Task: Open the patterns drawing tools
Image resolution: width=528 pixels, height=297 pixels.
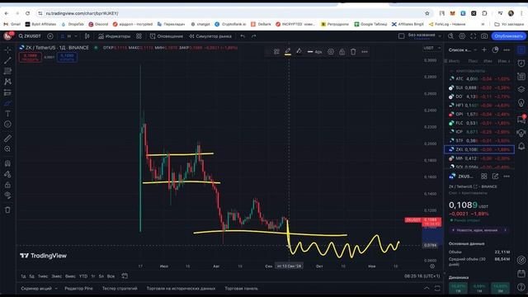Action: [7, 82]
